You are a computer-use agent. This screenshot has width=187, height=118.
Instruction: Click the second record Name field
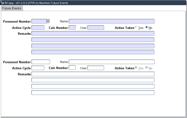click(112, 62)
